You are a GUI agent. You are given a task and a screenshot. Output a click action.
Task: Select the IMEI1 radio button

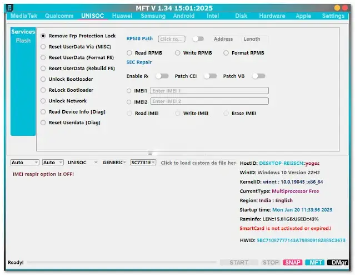(129, 91)
